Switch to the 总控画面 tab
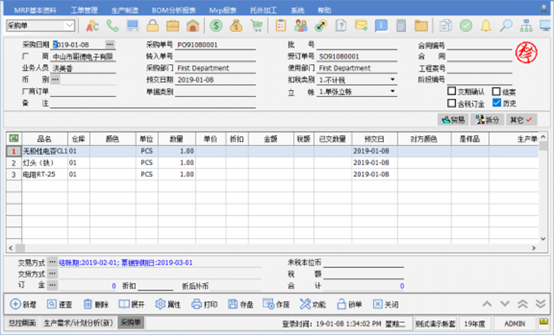This screenshot has width=554, height=336. (x=20, y=323)
